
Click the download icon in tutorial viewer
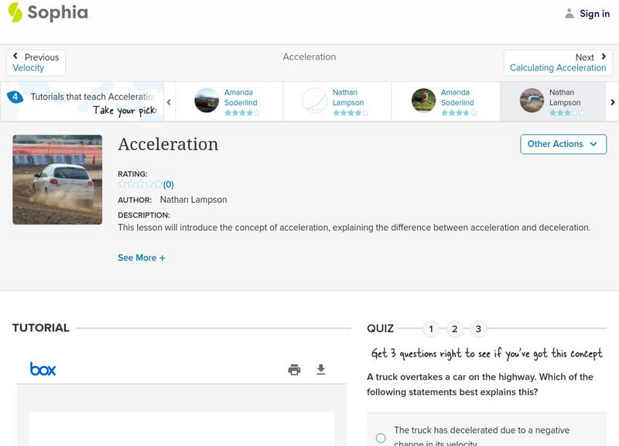pos(321,369)
